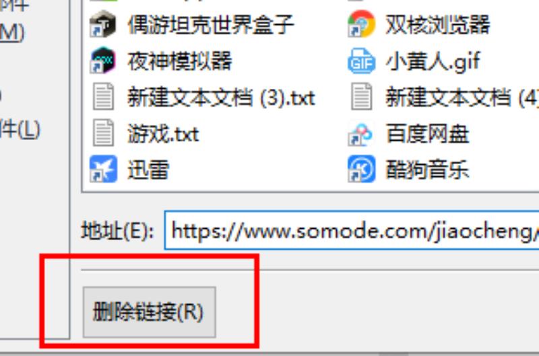Click the 夜神模拟器 emulator icon
Image resolution: width=539 pixels, height=356 pixels.
tap(103, 61)
